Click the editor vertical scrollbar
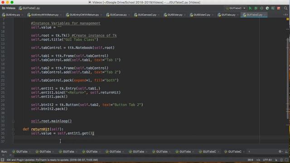This screenshot has height=163, width=290. click(288, 78)
